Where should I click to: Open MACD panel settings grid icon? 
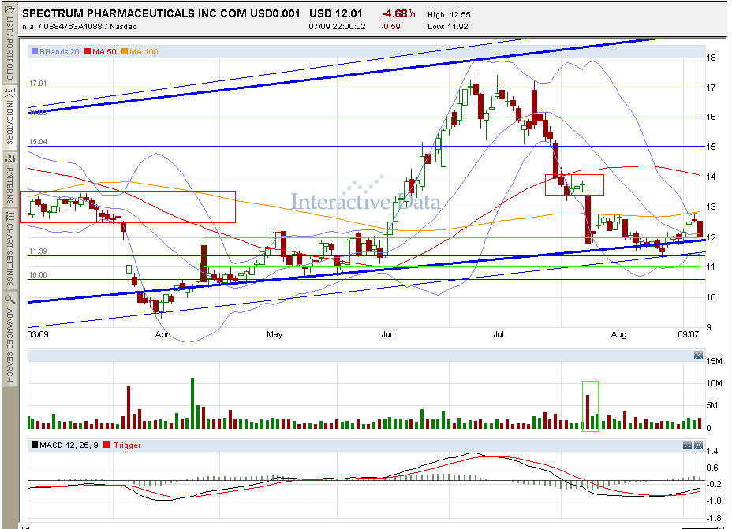click(687, 445)
